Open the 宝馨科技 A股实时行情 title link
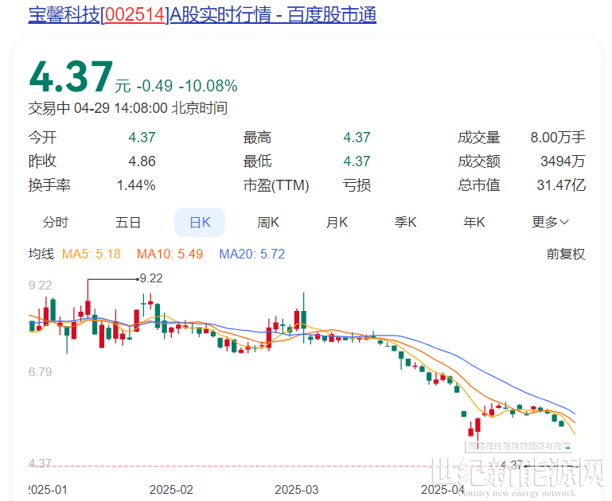This screenshot has height=501, width=612. [202, 15]
